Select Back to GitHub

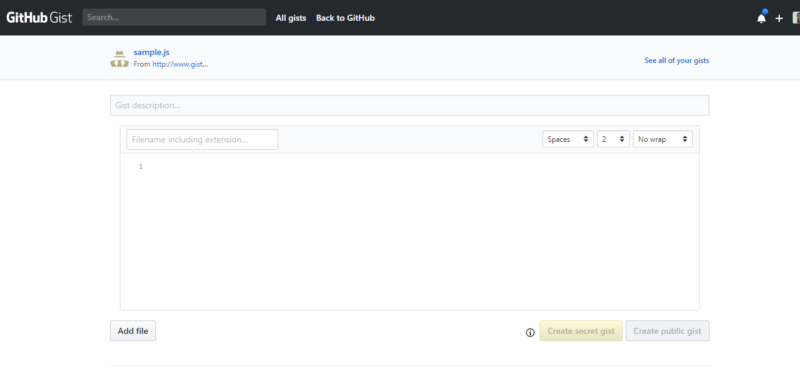click(345, 18)
